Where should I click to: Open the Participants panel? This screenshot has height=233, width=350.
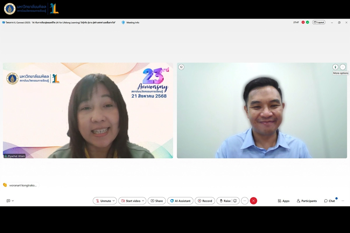pos(307,201)
